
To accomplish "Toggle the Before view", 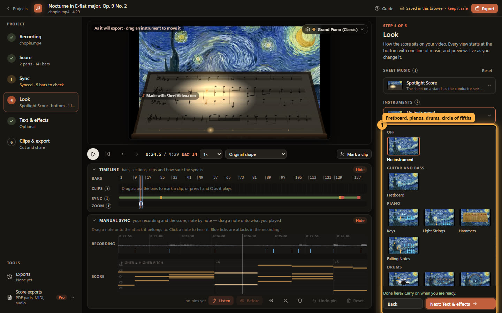I will click(250, 301).
